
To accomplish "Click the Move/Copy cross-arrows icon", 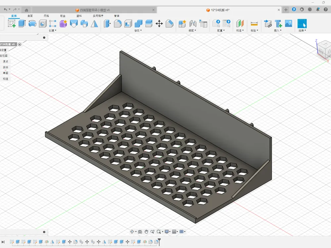I will [159, 23].
